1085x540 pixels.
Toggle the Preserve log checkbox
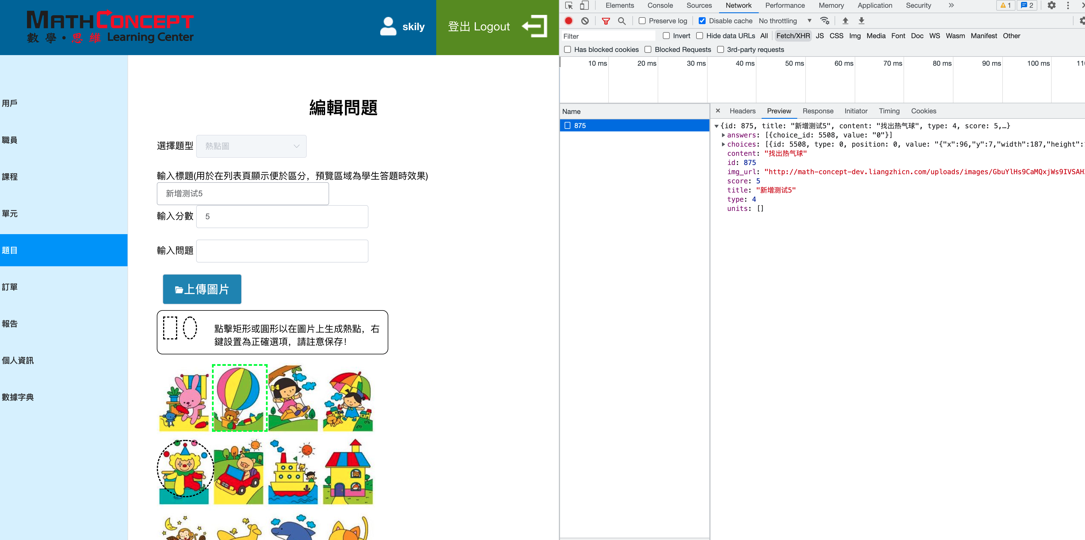[x=642, y=21]
